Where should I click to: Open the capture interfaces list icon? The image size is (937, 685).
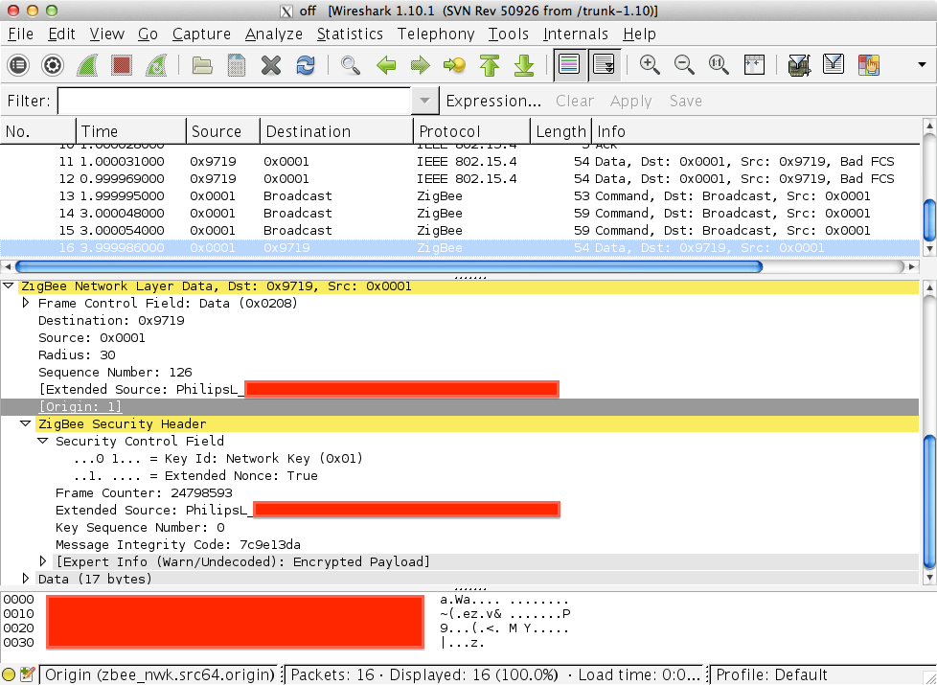(18, 64)
